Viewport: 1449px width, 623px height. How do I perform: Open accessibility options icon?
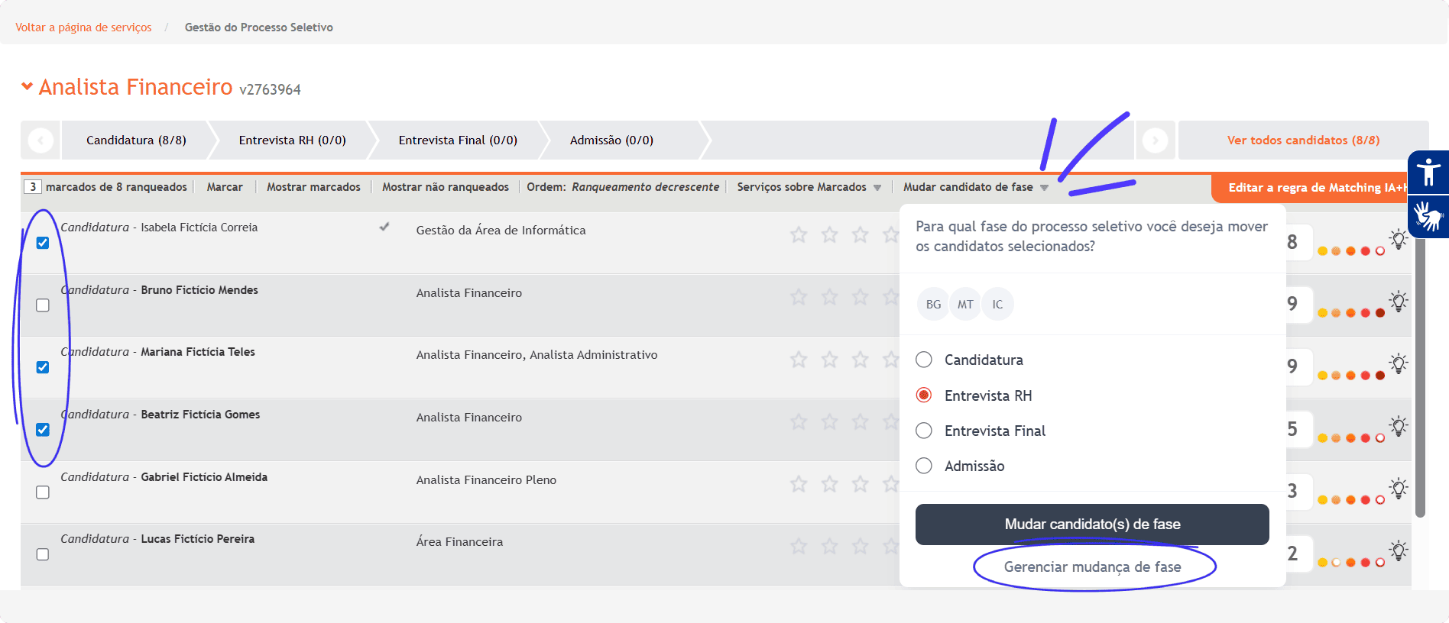[1428, 172]
